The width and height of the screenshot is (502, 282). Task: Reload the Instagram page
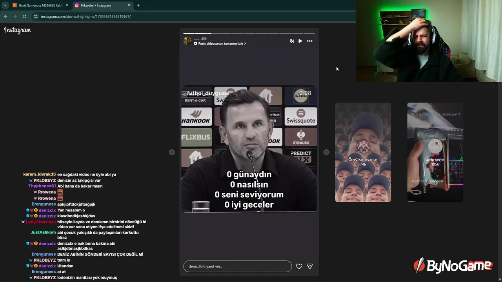[x=24, y=16]
